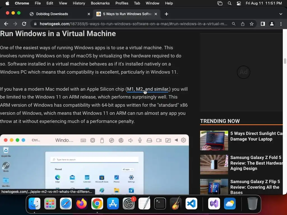Open the Profiles menu
287x215 pixels.
122,3
